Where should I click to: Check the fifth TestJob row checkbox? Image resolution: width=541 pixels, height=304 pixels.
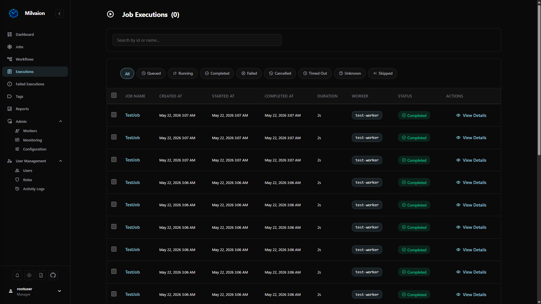click(x=114, y=204)
